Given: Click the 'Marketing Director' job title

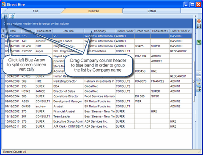Looking at the screenshot, I should point(69,81).
